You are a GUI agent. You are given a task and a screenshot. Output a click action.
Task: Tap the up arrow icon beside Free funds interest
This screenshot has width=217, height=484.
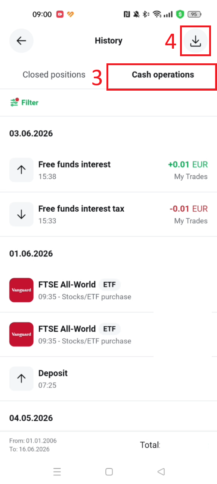click(x=21, y=170)
